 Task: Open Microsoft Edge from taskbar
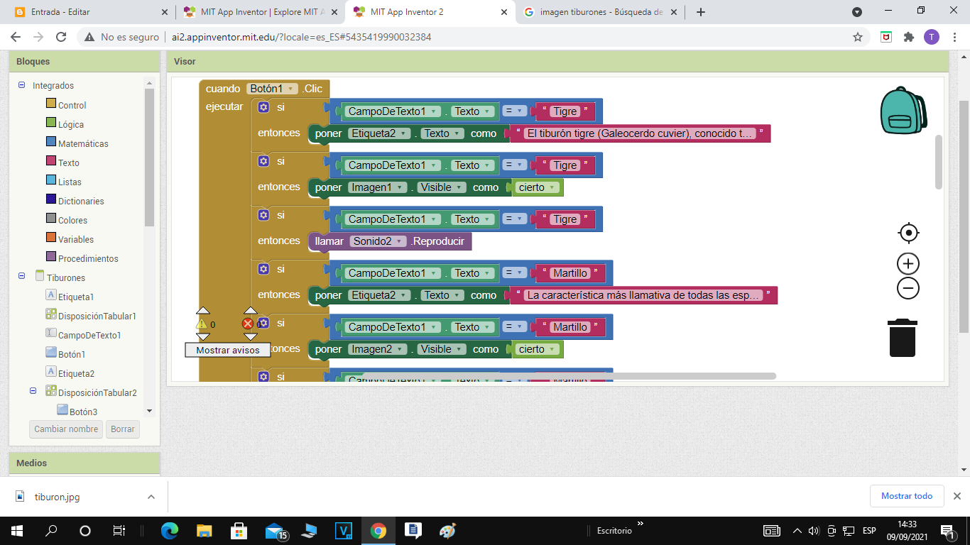pyautogui.click(x=170, y=531)
